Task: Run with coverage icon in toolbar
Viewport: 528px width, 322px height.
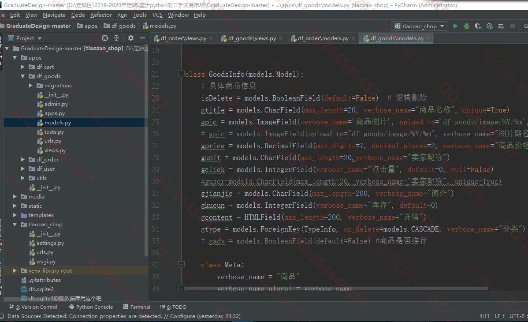Action: (x=478, y=26)
